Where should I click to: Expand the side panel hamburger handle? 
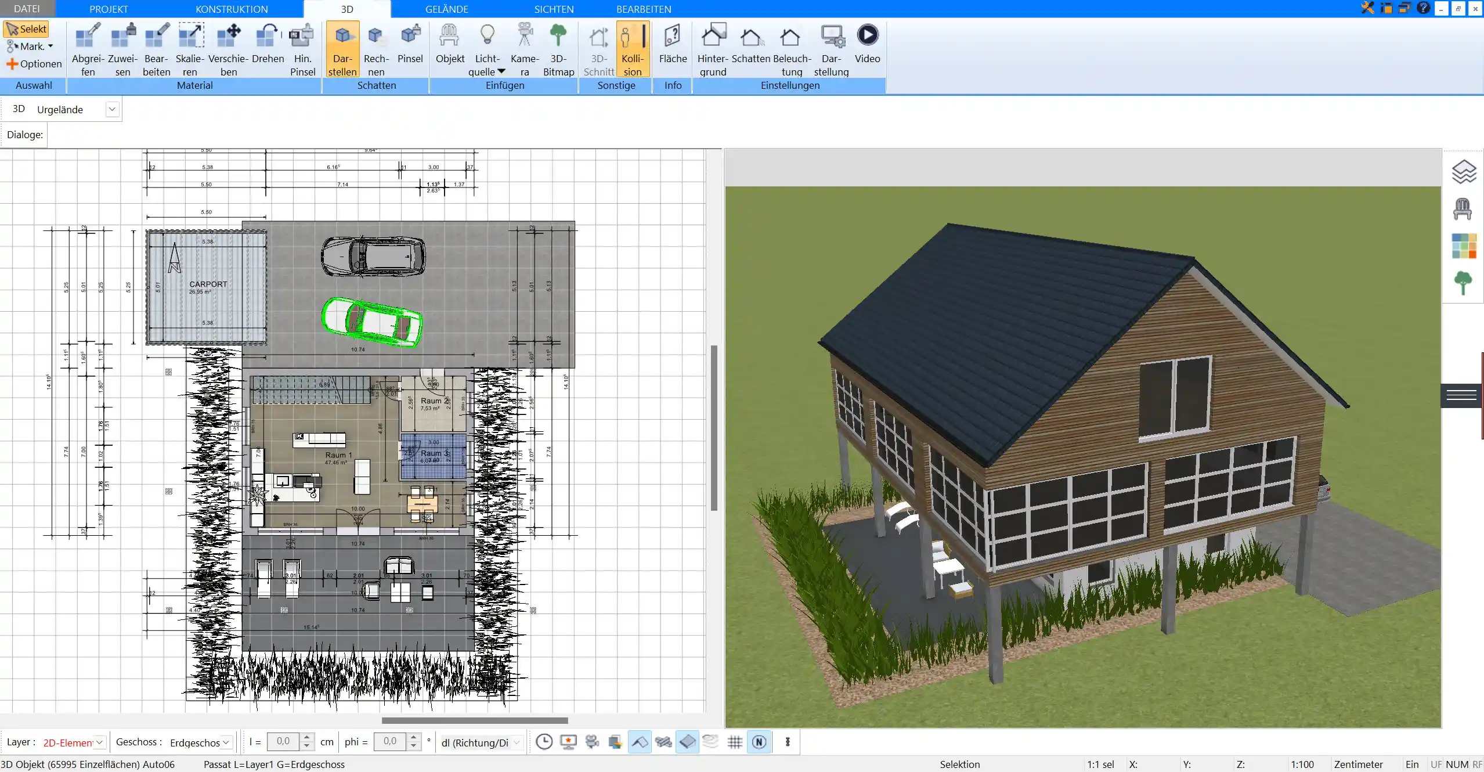(x=1461, y=395)
